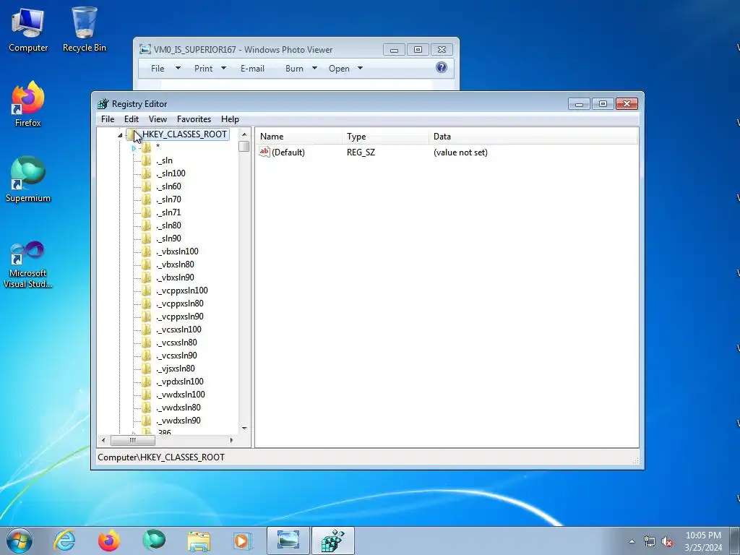Show hidden system tray icons
Viewport: 740px width, 555px height.
(632, 542)
